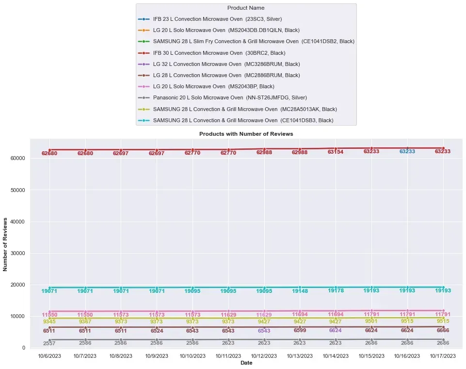Click the 10/14/2023 date tick label
The image size is (466, 369).
click(336, 356)
